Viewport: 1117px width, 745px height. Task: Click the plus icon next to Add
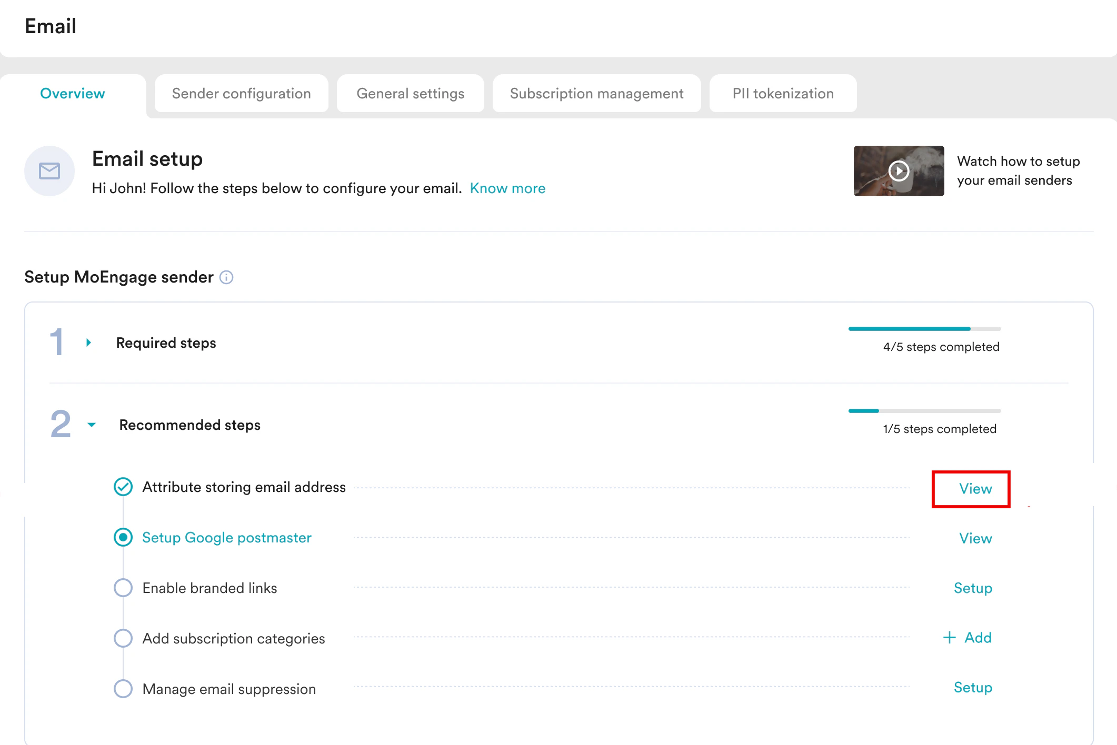949,638
